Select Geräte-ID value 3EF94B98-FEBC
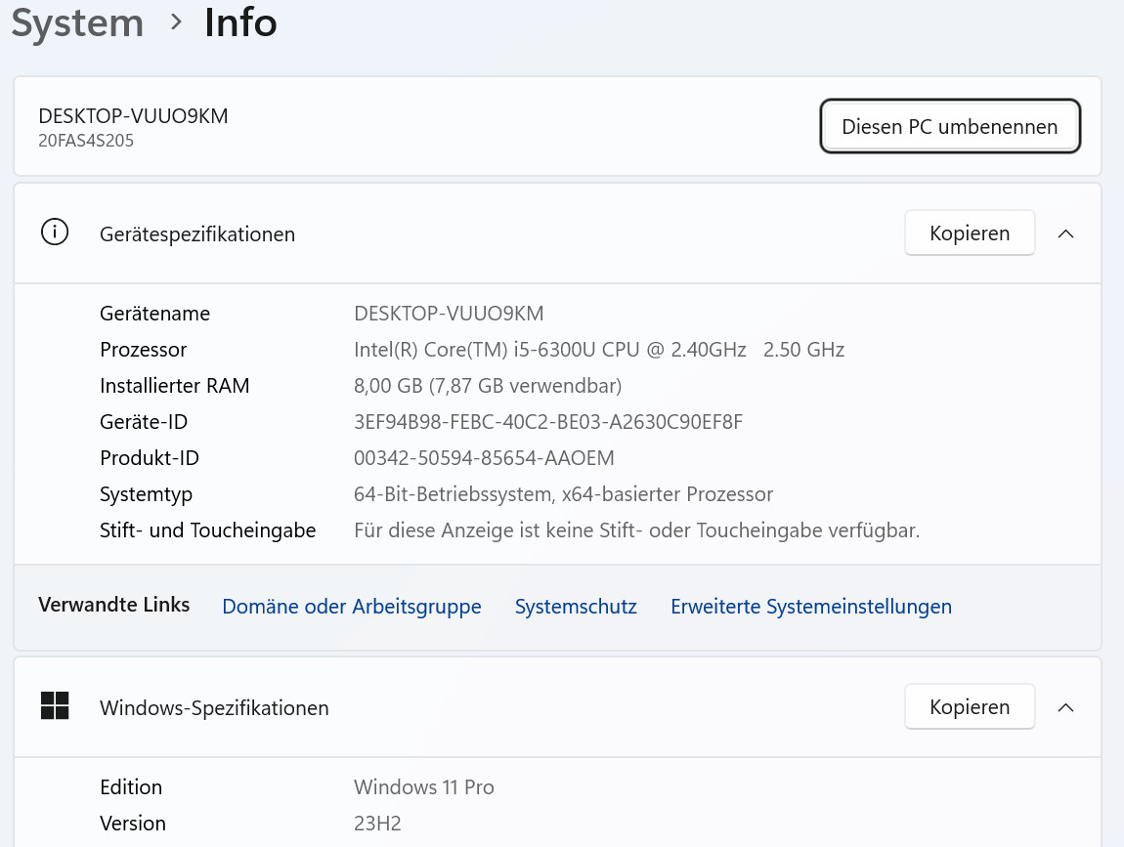The height and width of the screenshot is (847, 1124). pyautogui.click(x=548, y=421)
